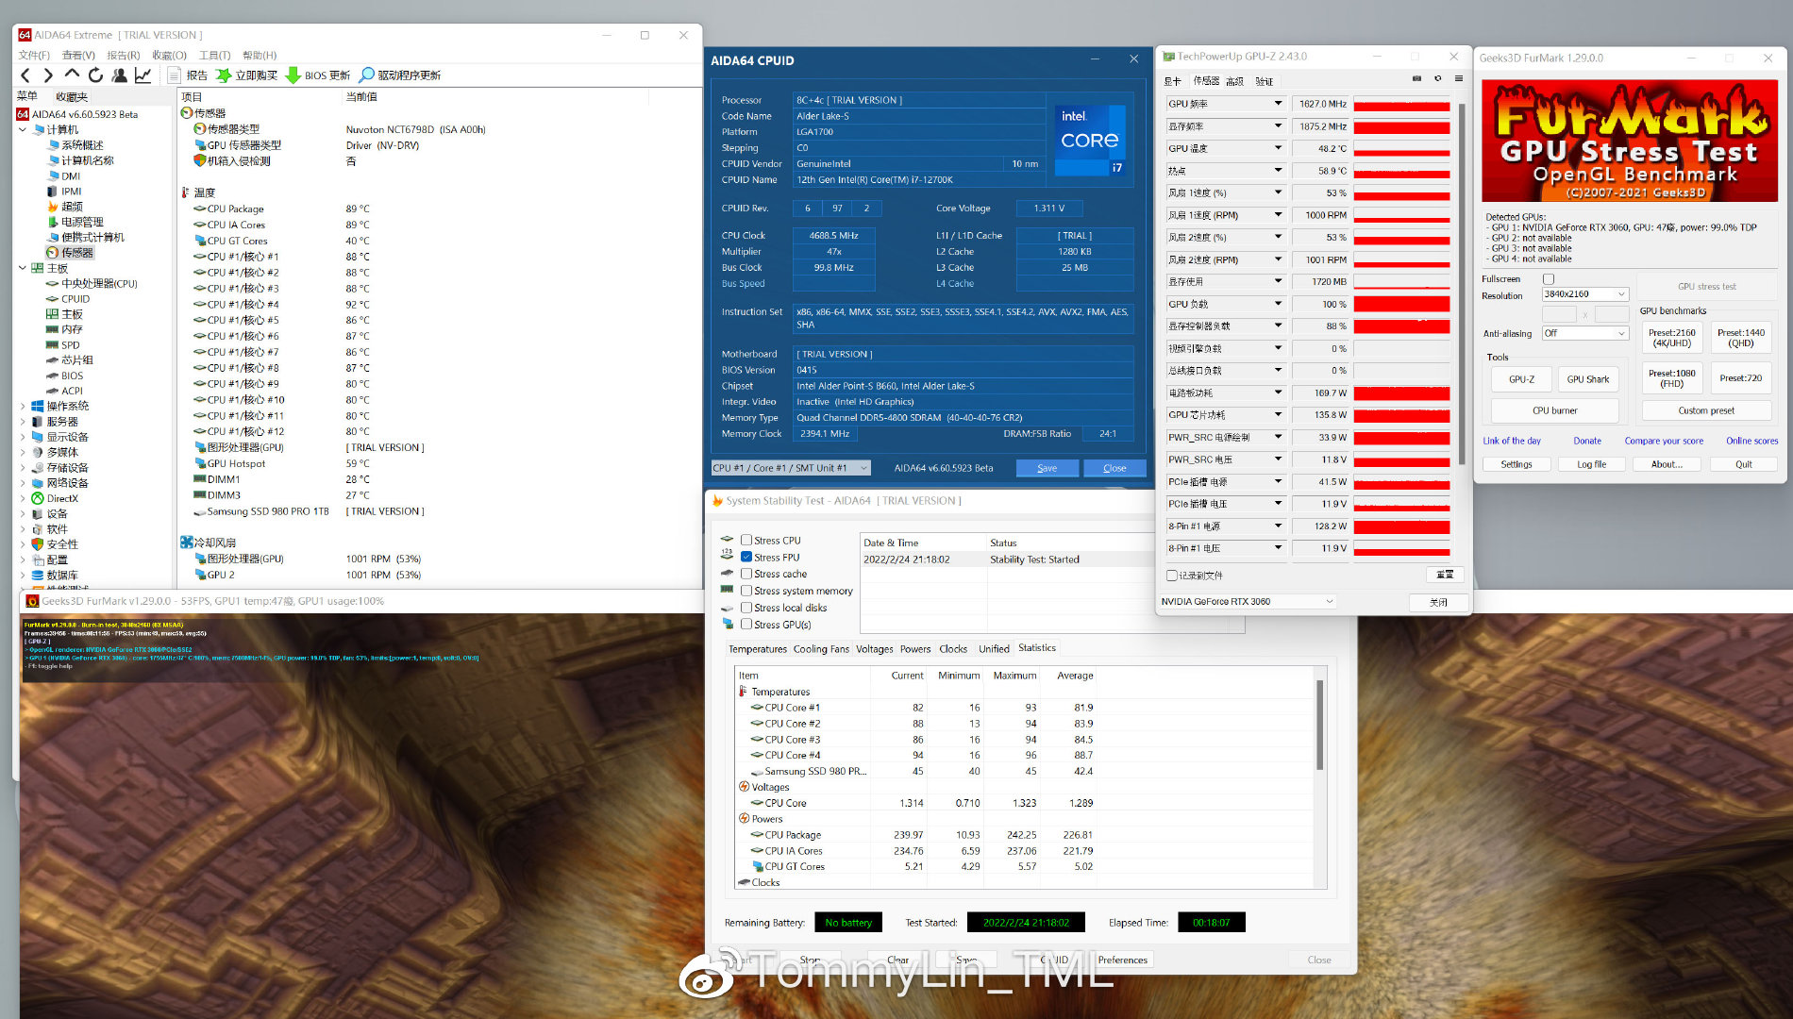1793x1019 pixels.
Task: Open GPU 温度 sensor dropdown in GPU-Z
Action: 1279,148
